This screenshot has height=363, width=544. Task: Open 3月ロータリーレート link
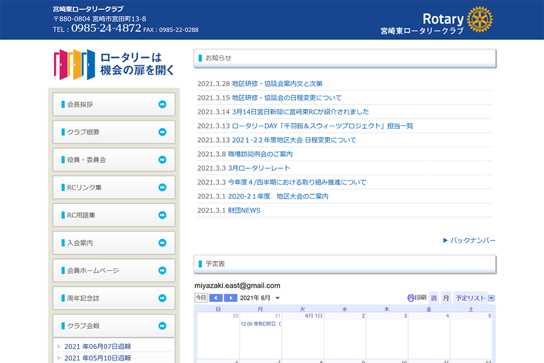pos(259,168)
